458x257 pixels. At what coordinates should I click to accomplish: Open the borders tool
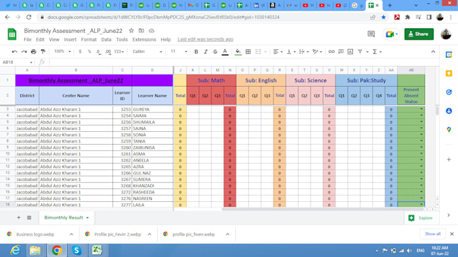(x=248, y=52)
